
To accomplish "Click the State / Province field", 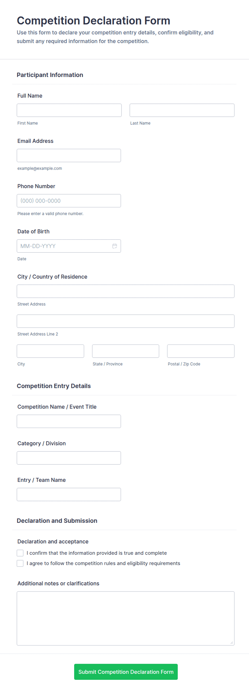I will tap(126, 351).
